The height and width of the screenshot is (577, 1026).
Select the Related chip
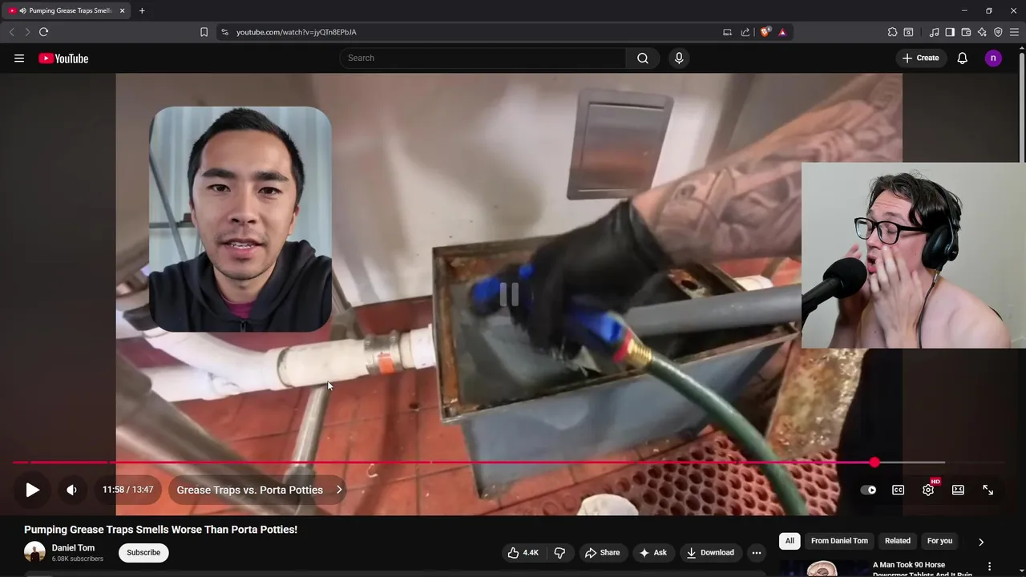pos(897,541)
